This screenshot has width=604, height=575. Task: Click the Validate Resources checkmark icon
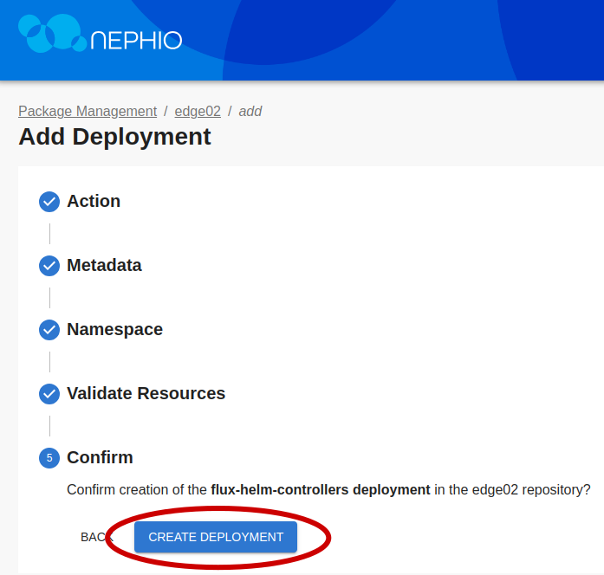pyautogui.click(x=49, y=394)
